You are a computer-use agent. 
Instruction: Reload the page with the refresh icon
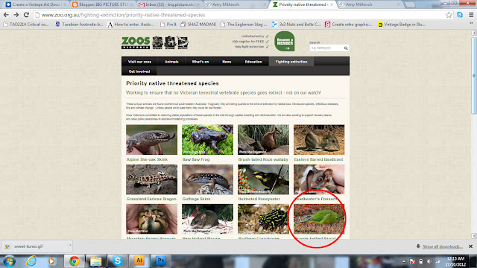26,15
